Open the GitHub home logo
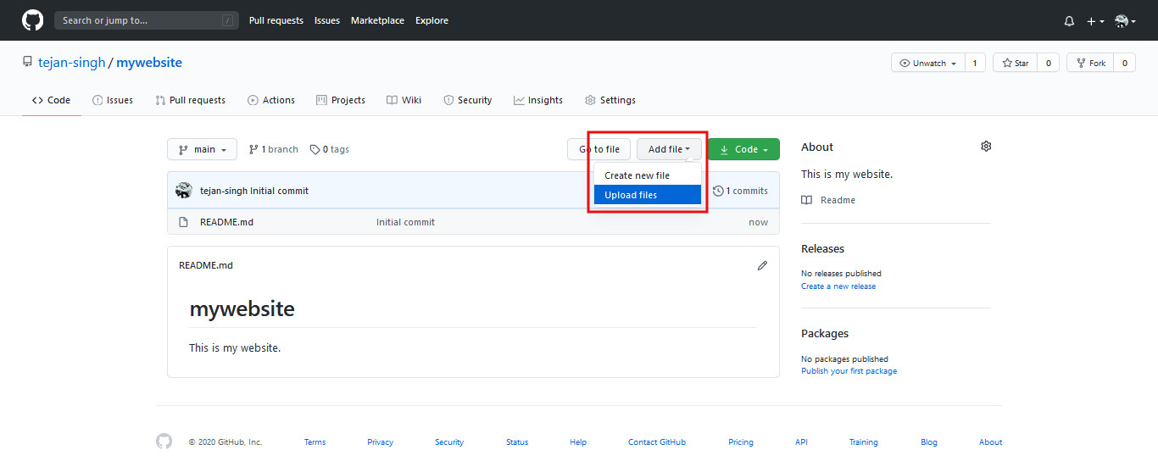This screenshot has width=1158, height=461. coord(32,20)
